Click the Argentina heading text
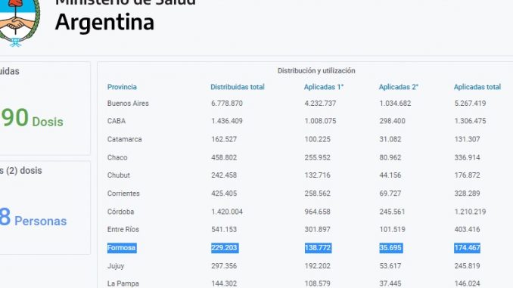Image resolution: width=513 pixels, height=288 pixels. tap(104, 22)
